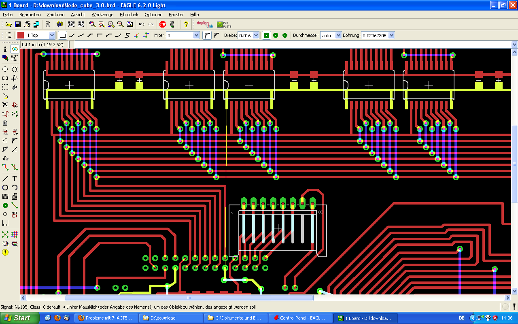Expand the Durchmesser auto dropdown

339,35
